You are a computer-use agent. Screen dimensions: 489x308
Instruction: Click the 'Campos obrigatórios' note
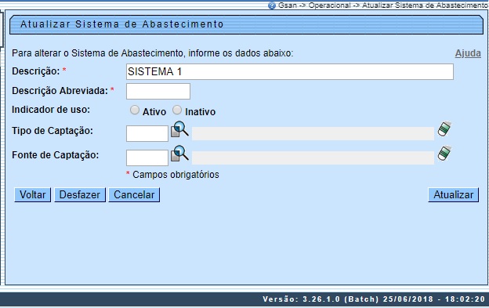pos(176,175)
